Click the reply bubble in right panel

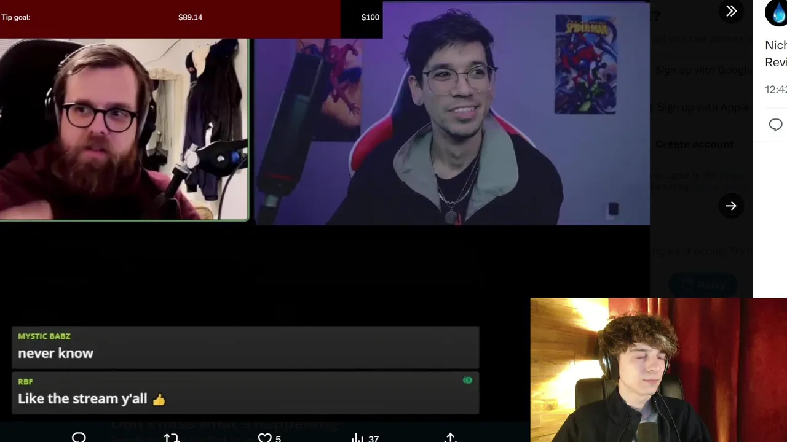point(775,125)
